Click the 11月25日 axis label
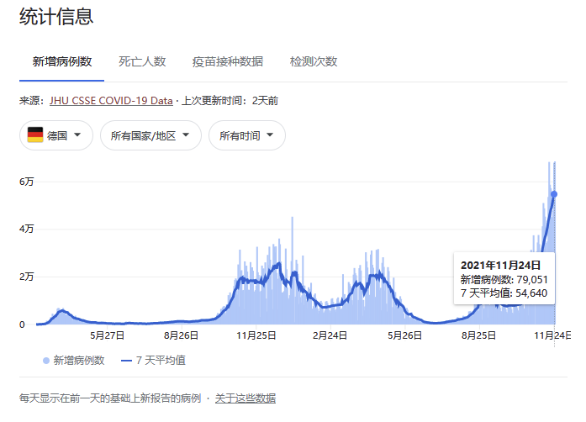The height and width of the screenshot is (422, 586). click(x=256, y=335)
